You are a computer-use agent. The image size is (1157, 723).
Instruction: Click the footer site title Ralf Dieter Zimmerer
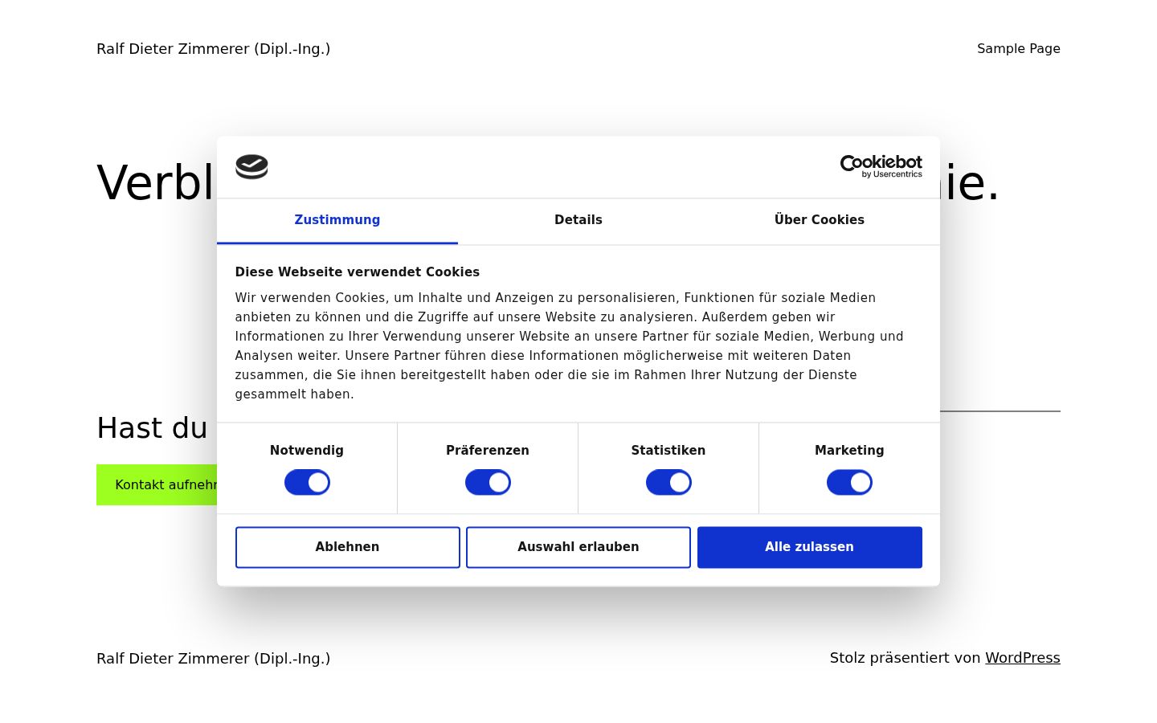pos(213,659)
